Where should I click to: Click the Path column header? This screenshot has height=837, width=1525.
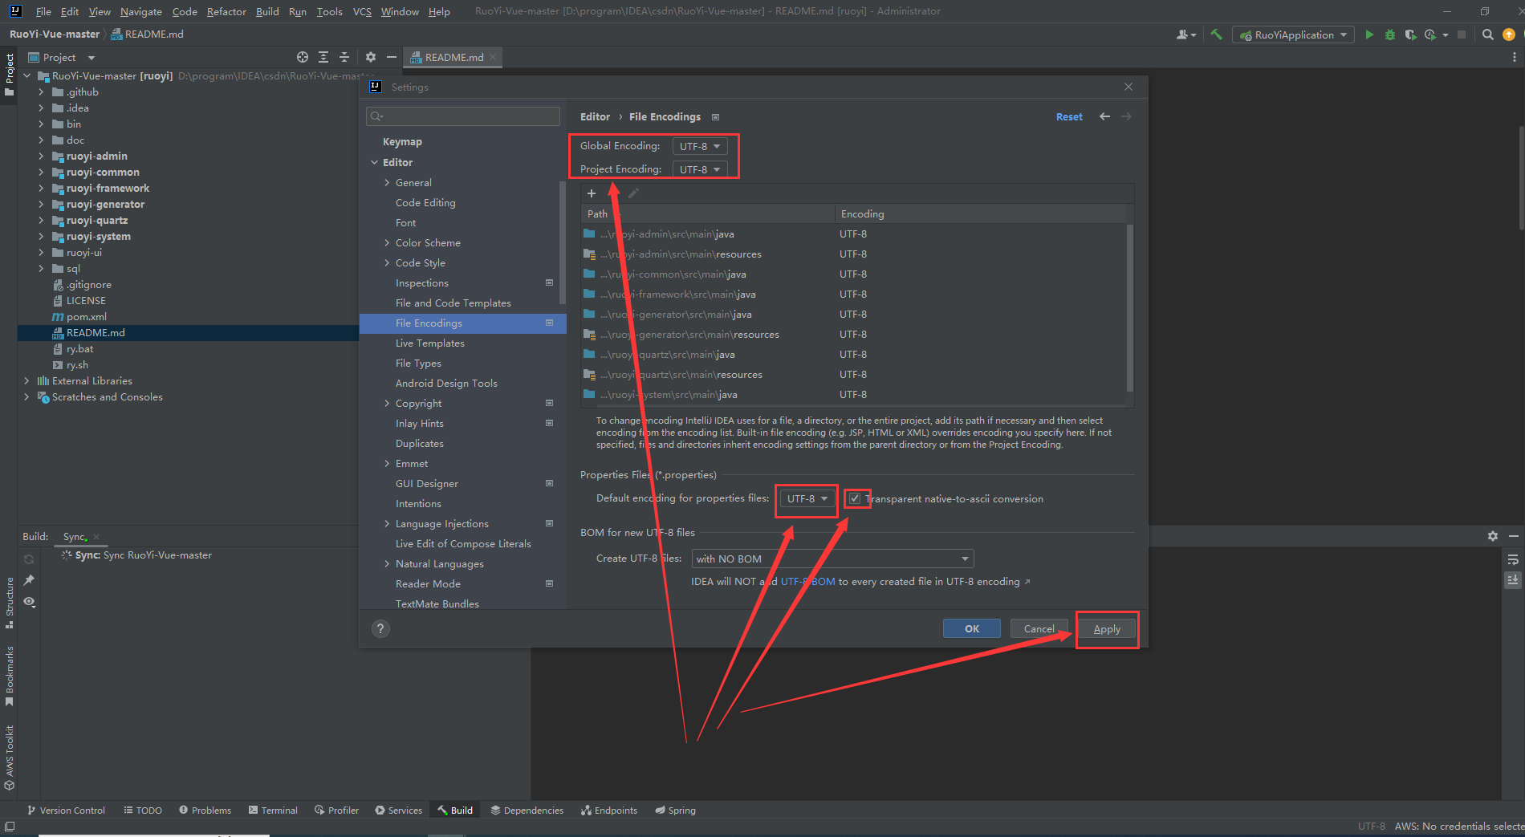point(707,214)
